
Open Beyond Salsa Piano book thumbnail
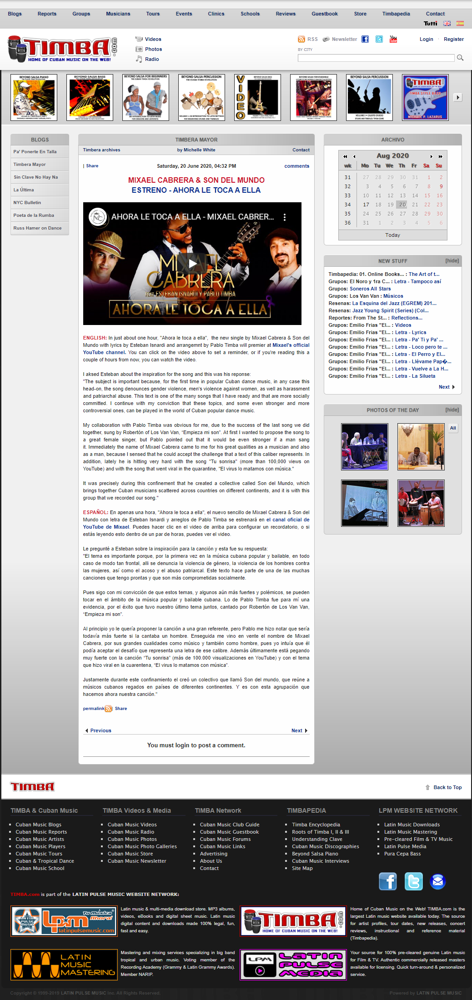coord(34,97)
